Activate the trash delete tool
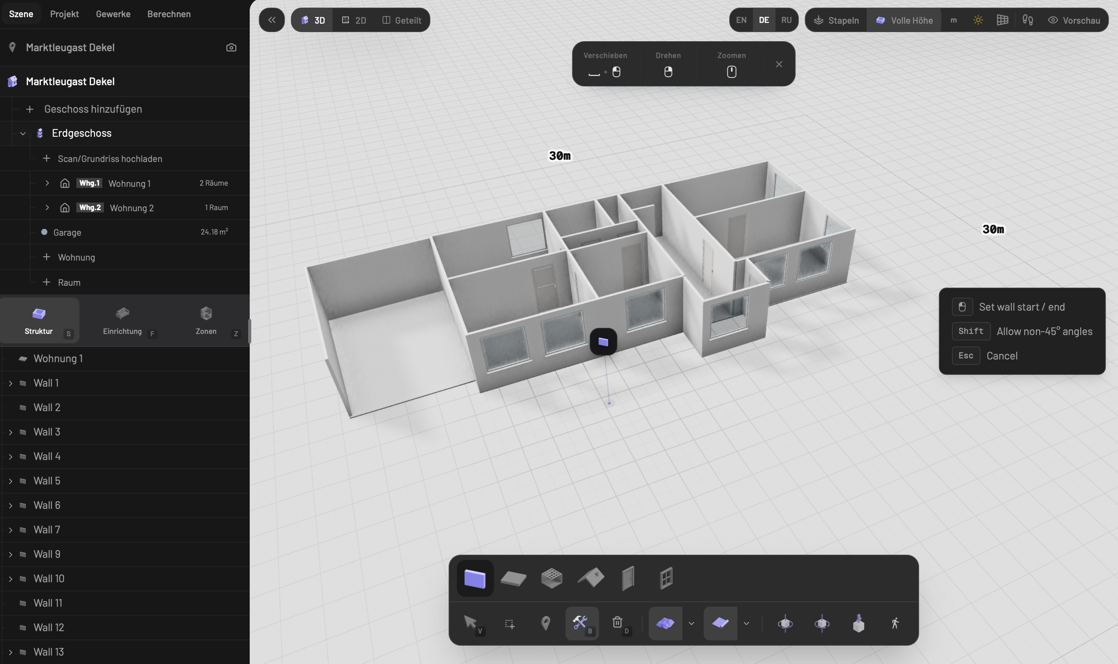This screenshot has height=664, width=1118. coord(619,623)
